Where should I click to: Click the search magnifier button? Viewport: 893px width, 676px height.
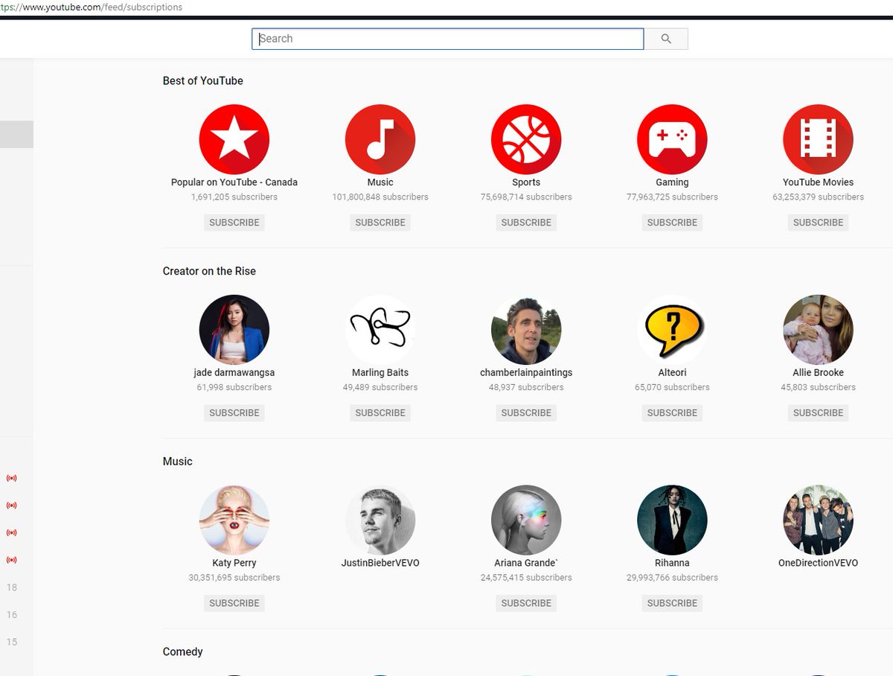point(666,39)
